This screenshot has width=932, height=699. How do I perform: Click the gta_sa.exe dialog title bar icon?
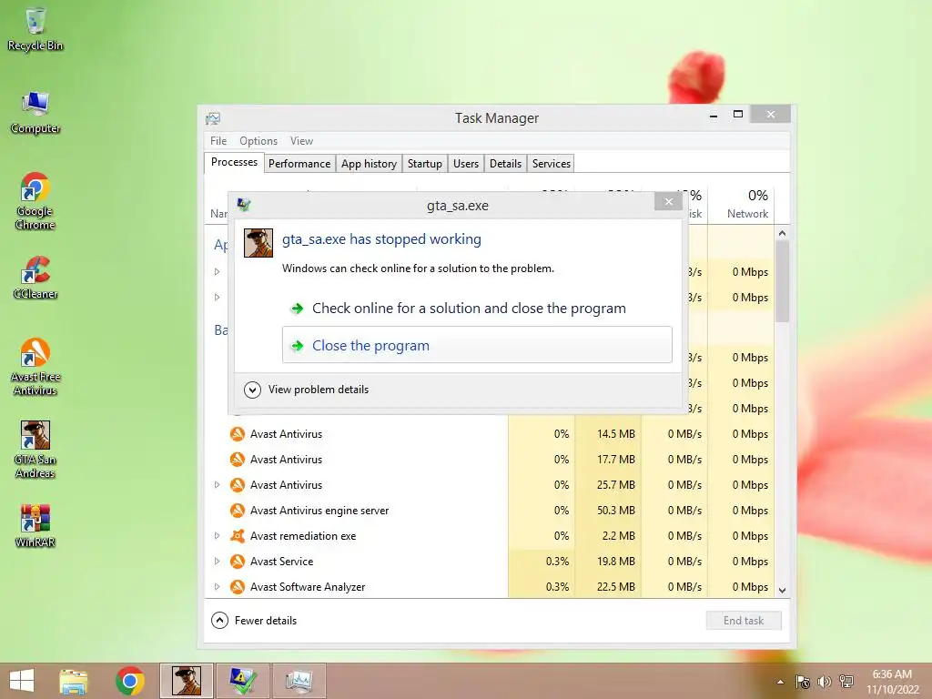pos(244,205)
